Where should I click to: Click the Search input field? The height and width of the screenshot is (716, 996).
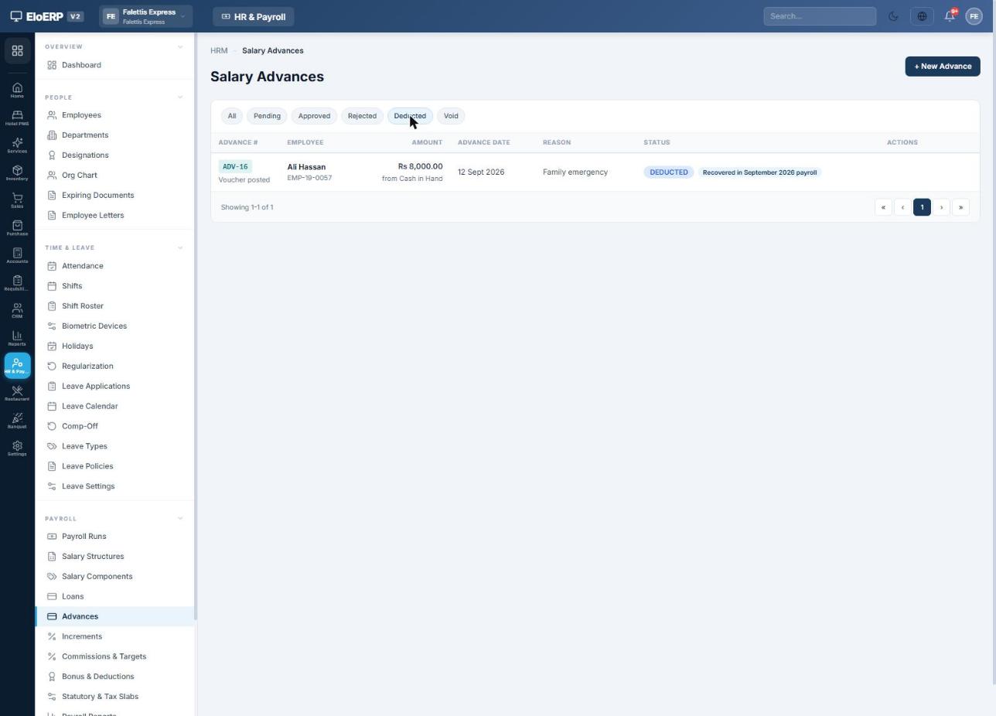[820, 16]
